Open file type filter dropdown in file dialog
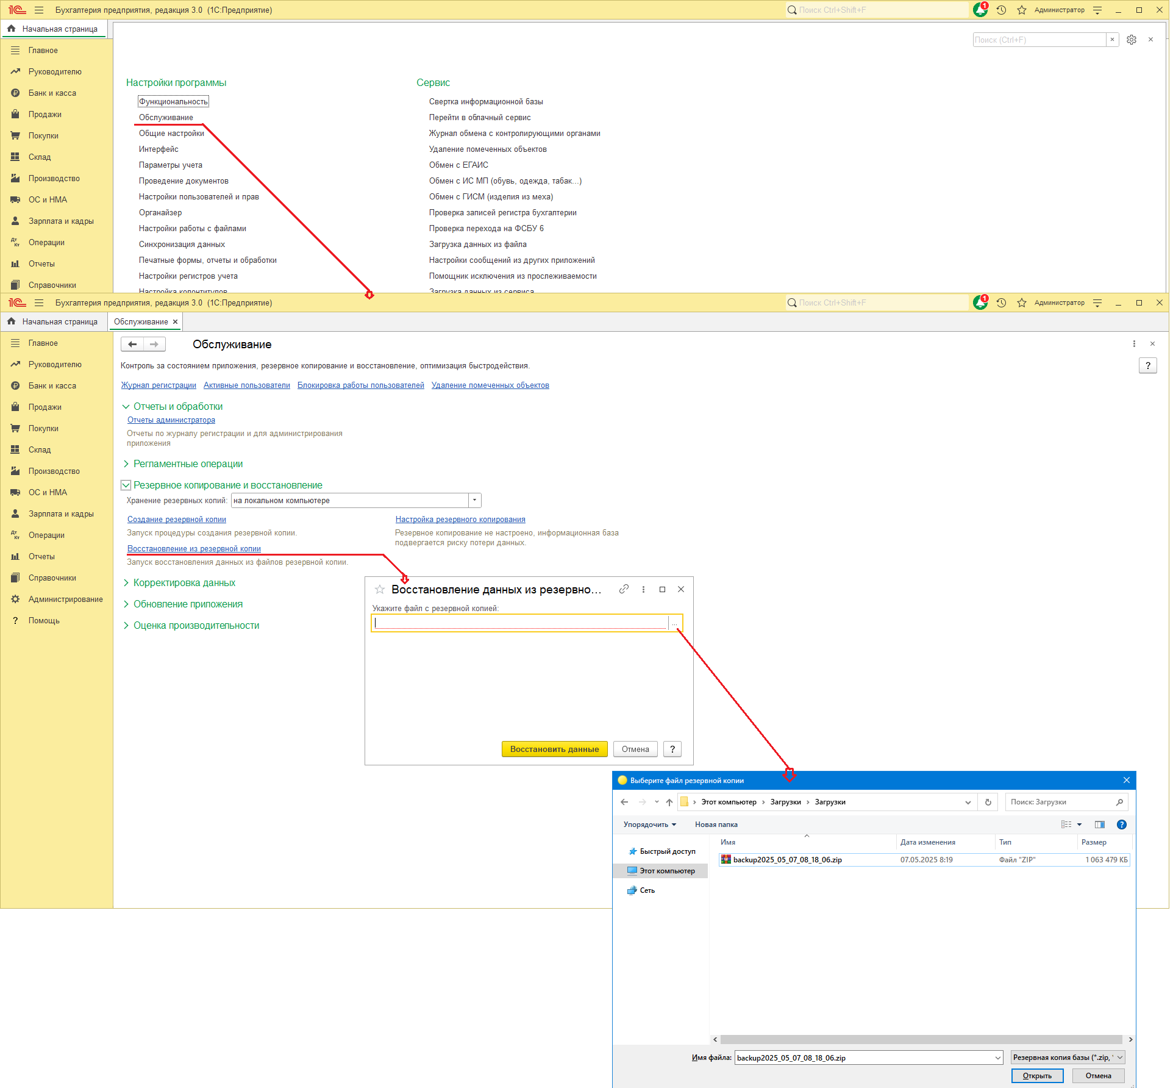The height and width of the screenshot is (1088, 1173). 1068,1058
